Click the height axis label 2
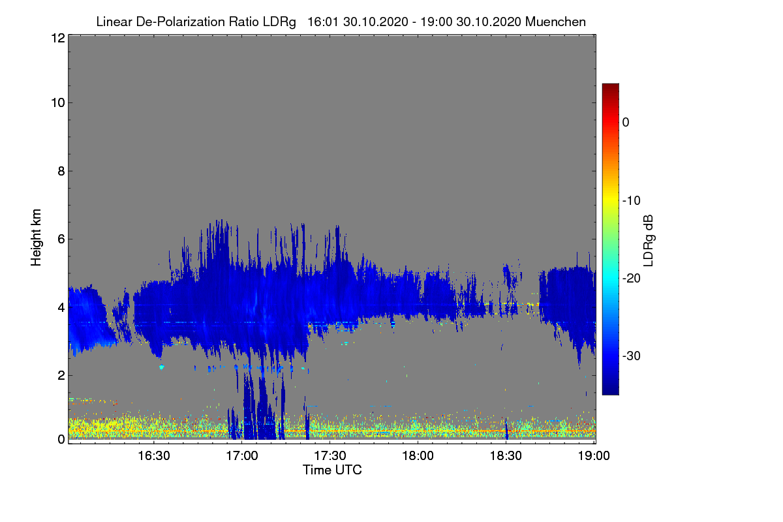Viewport: 783px width, 522px height. 60,375
